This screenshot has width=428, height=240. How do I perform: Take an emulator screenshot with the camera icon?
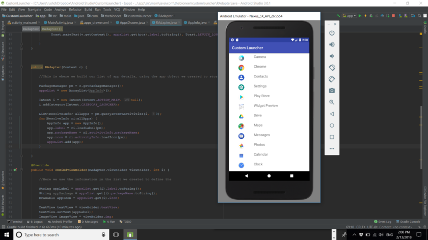[332, 91]
